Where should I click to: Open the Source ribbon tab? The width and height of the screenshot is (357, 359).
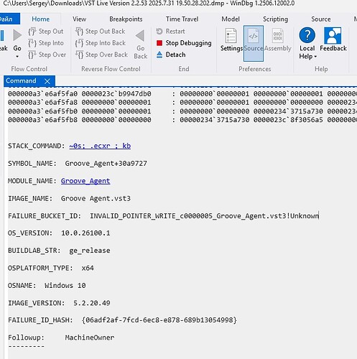pyautogui.click(x=321, y=19)
